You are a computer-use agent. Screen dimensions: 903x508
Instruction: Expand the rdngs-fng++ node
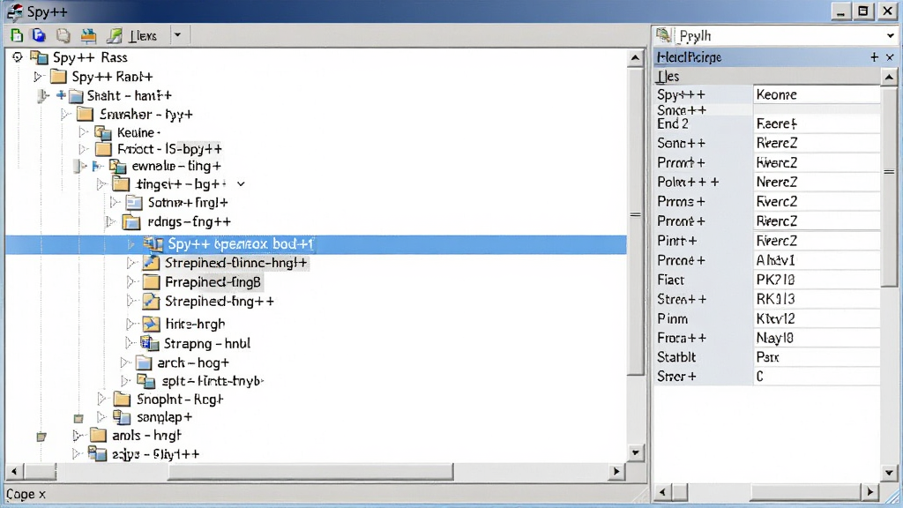[x=110, y=221]
